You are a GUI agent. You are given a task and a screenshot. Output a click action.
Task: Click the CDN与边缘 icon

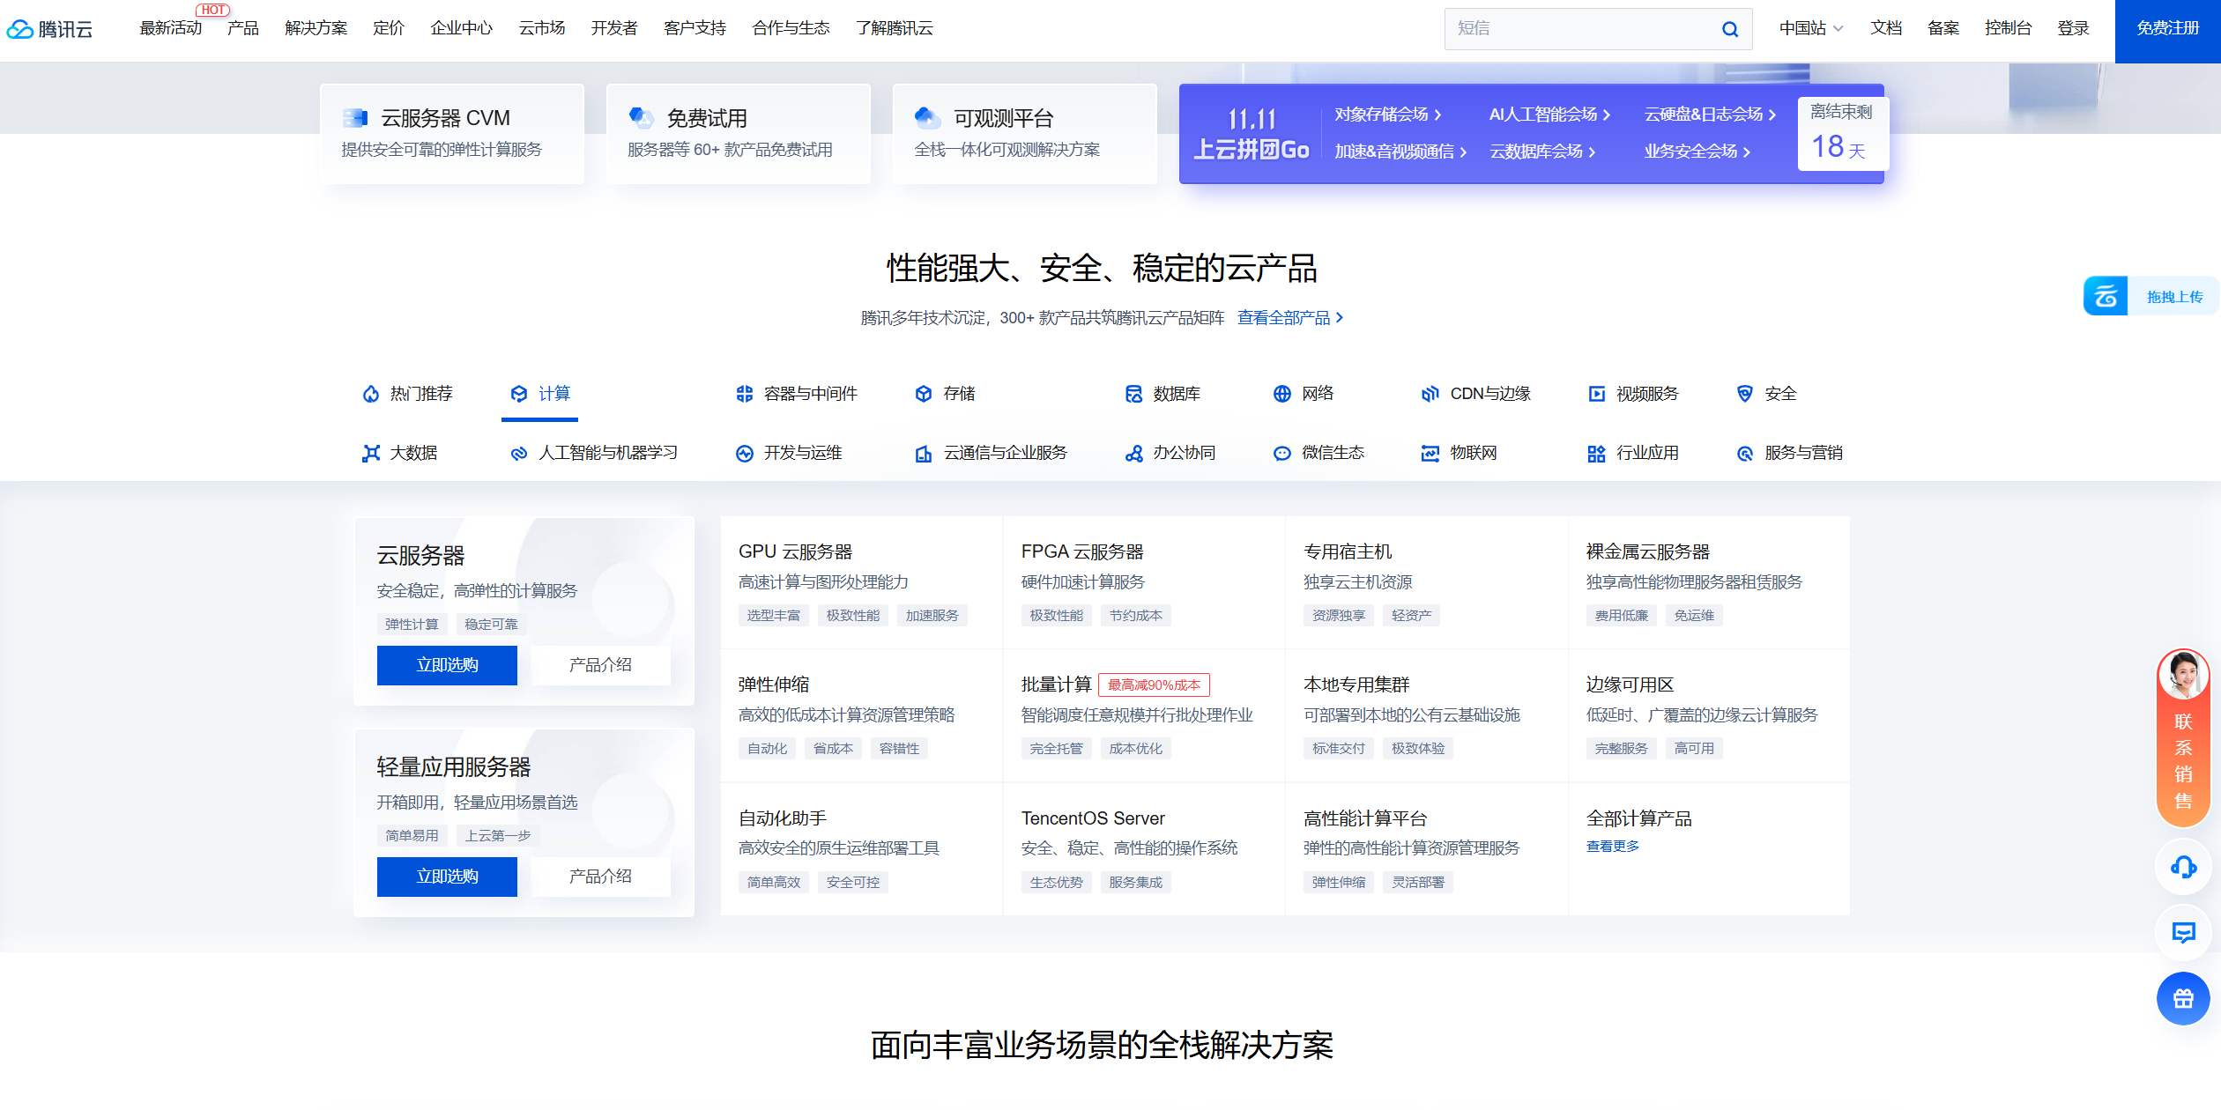click(1430, 394)
